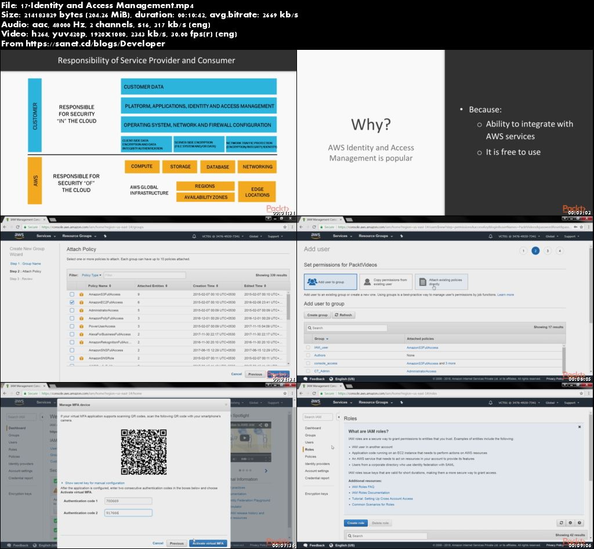The height and width of the screenshot is (549, 594).
Task: Click the policy list scrollbar in Attach Policy window
Action: click(x=288, y=307)
